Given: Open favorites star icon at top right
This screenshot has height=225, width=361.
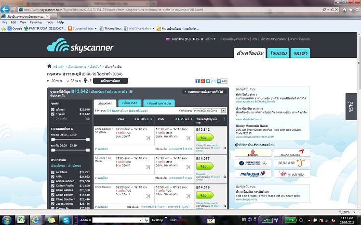Looking at the screenshot, I should [x=351, y=10].
